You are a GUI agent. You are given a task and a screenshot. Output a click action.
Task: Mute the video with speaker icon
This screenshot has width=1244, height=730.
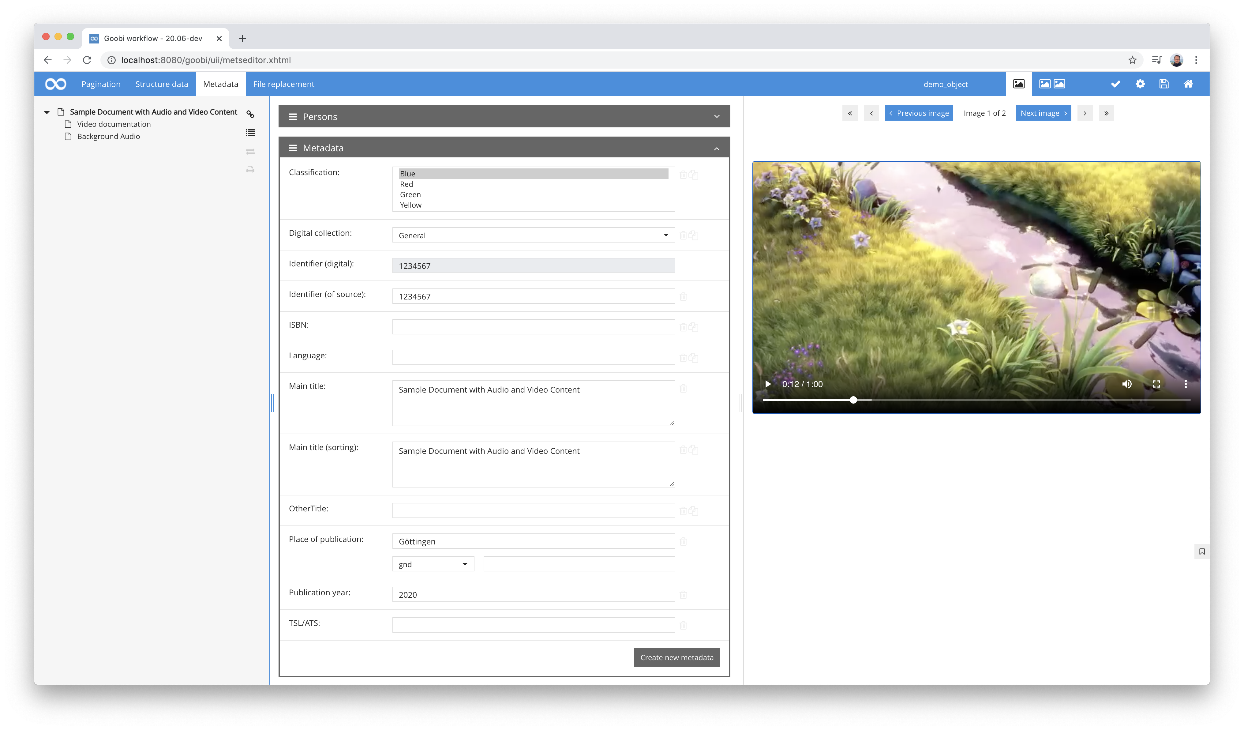(x=1127, y=384)
